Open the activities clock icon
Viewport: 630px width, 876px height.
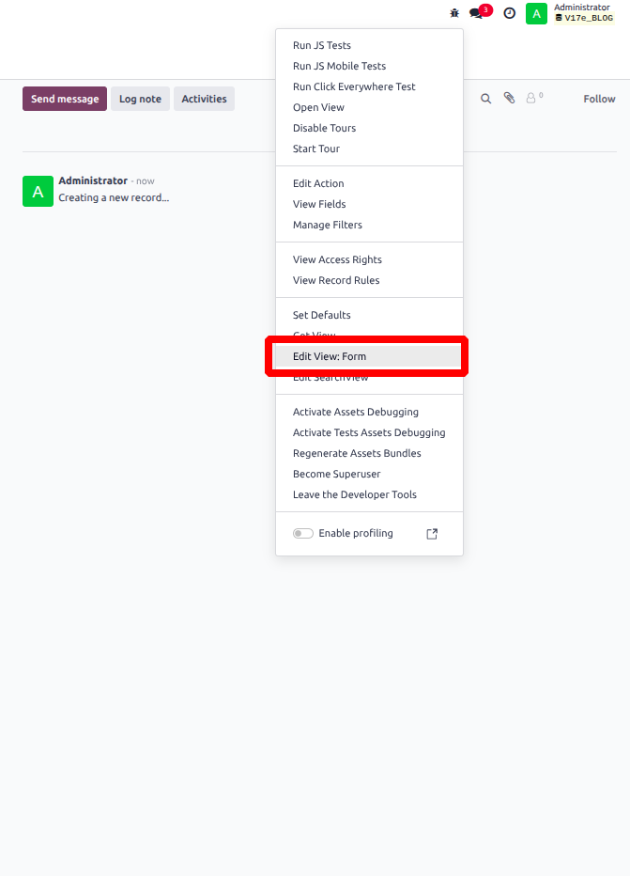(510, 13)
